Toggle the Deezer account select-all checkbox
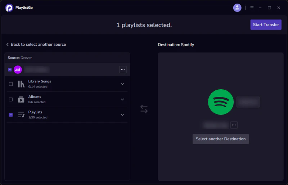The image size is (288, 185). coord(10,69)
